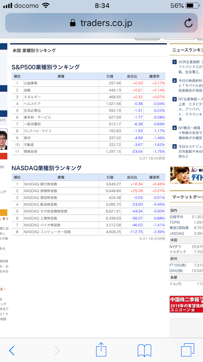The height and width of the screenshot is (362, 203).
Task: Tap NASDAQ バイオ株指数 row
Action: (x=88, y=225)
